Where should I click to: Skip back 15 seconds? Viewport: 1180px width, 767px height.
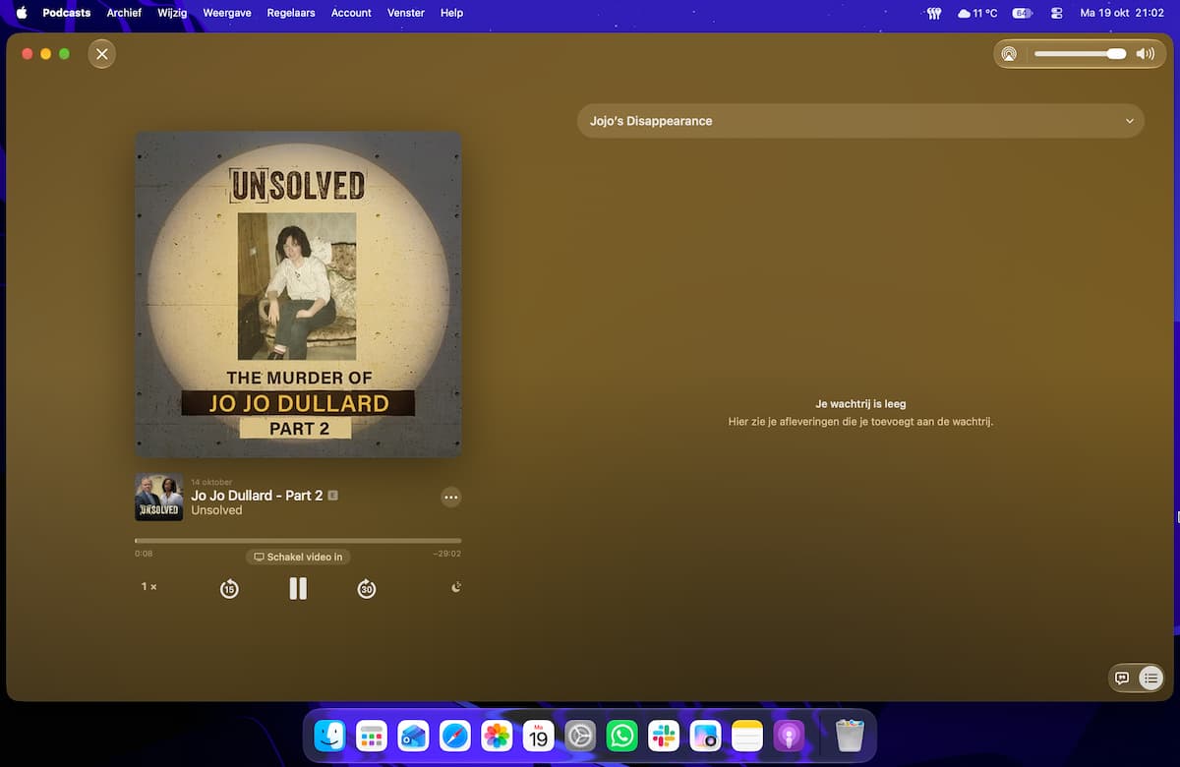[229, 589]
